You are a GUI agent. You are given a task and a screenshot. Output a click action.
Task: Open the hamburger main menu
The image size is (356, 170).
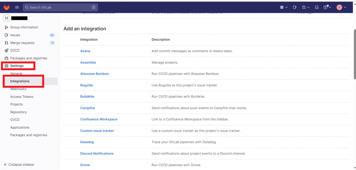point(17,7)
